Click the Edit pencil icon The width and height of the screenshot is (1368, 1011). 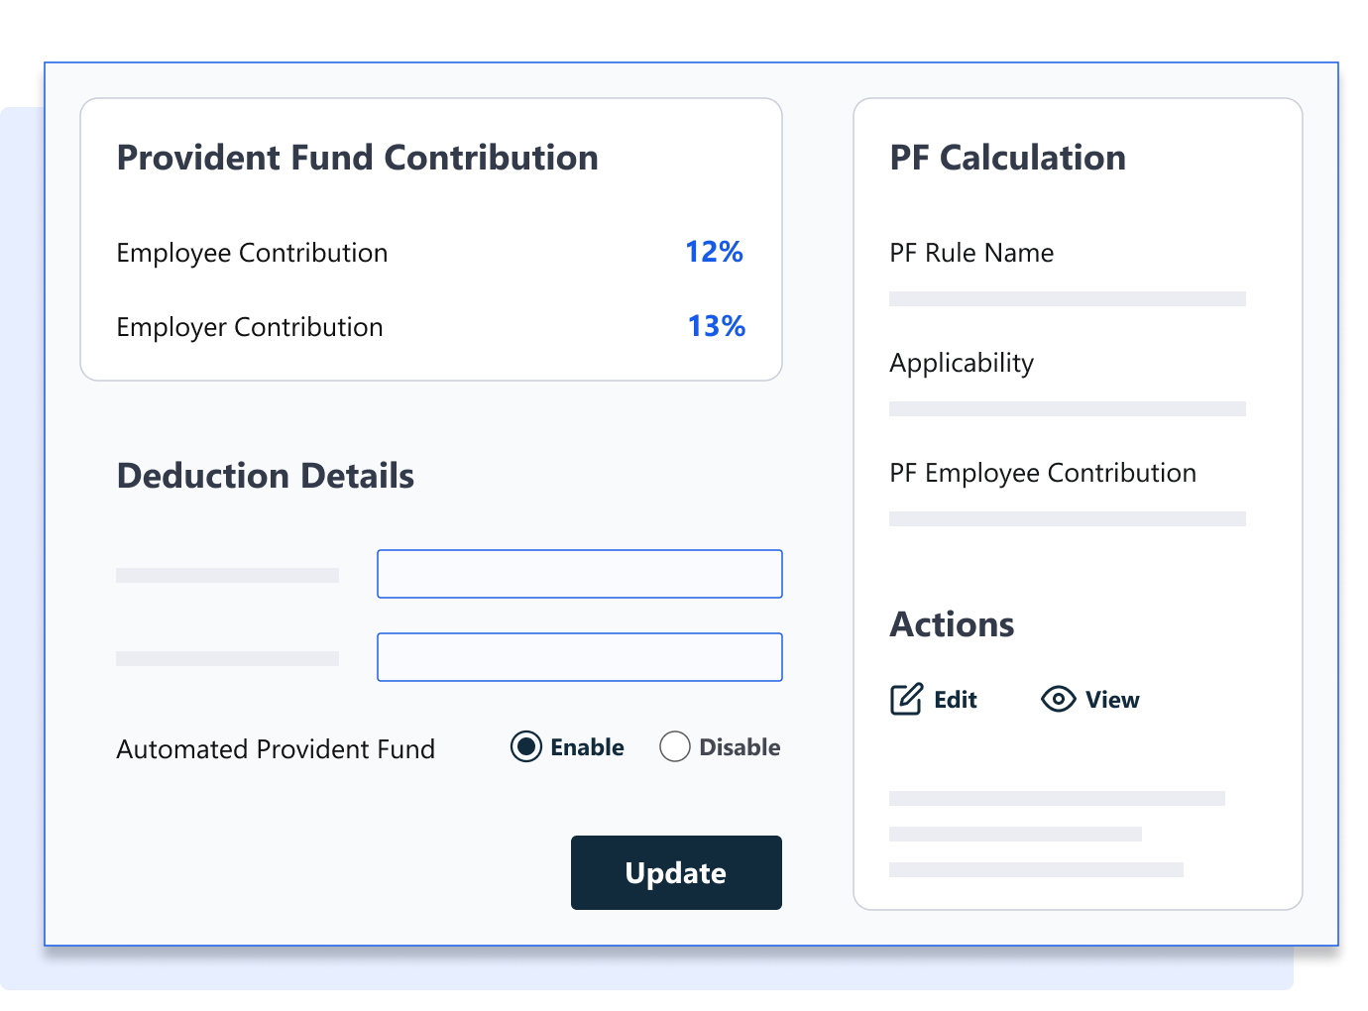click(906, 700)
